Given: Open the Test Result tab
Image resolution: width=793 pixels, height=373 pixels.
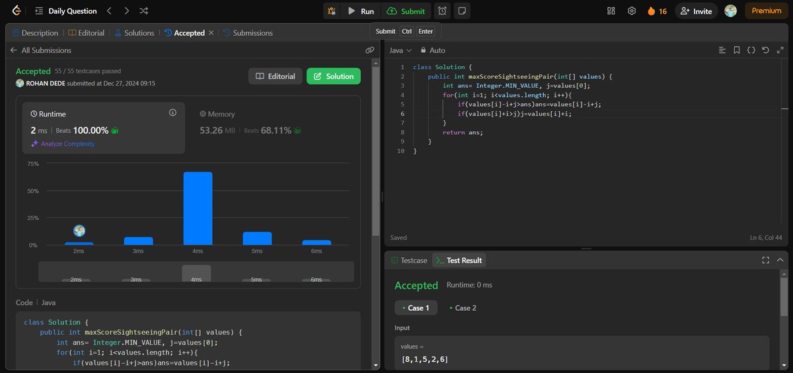Looking at the screenshot, I should (459, 261).
